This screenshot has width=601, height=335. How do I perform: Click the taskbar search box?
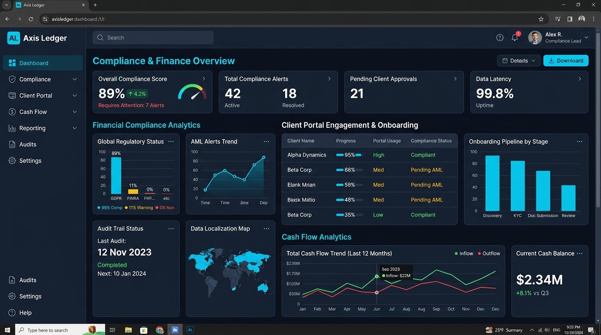tap(60, 330)
